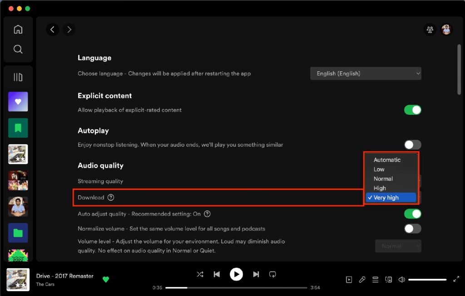
Task: Go back with the left arrow button
Action: coord(53,30)
